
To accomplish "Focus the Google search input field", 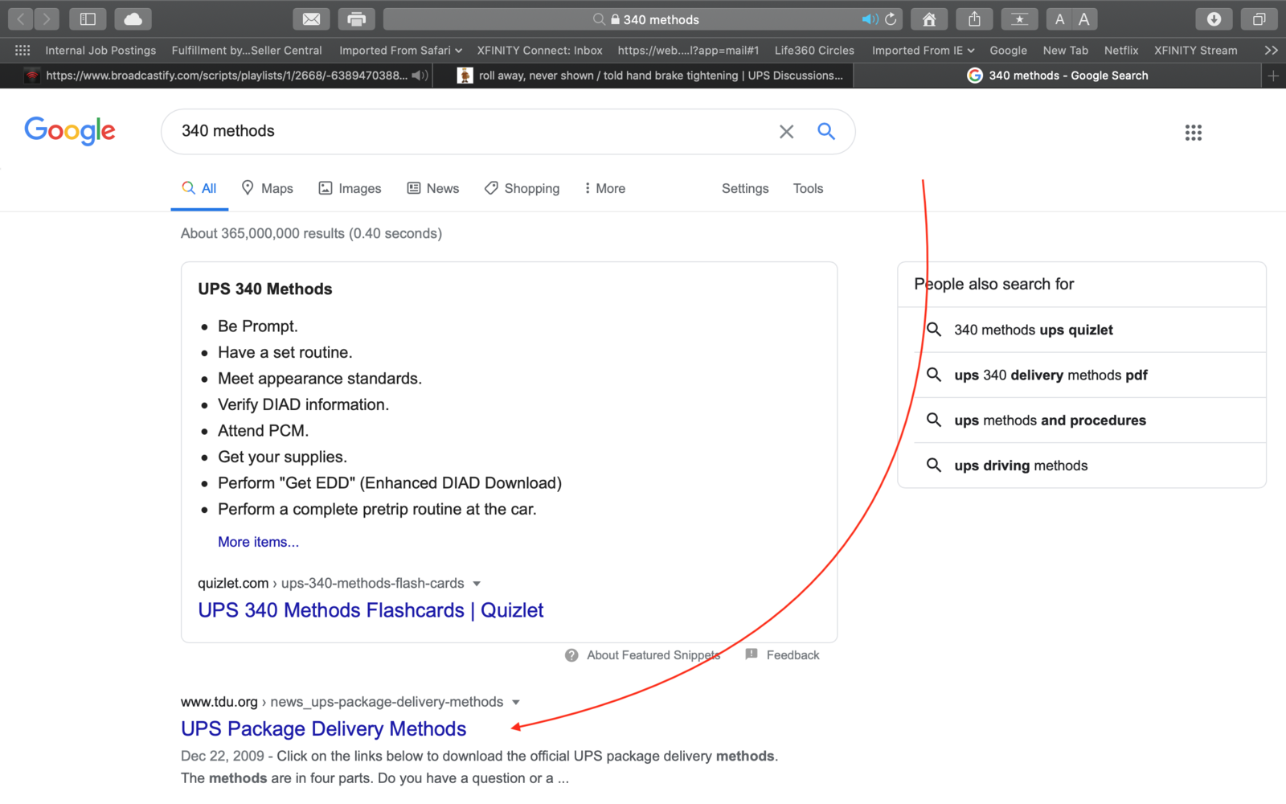I will coord(474,131).
